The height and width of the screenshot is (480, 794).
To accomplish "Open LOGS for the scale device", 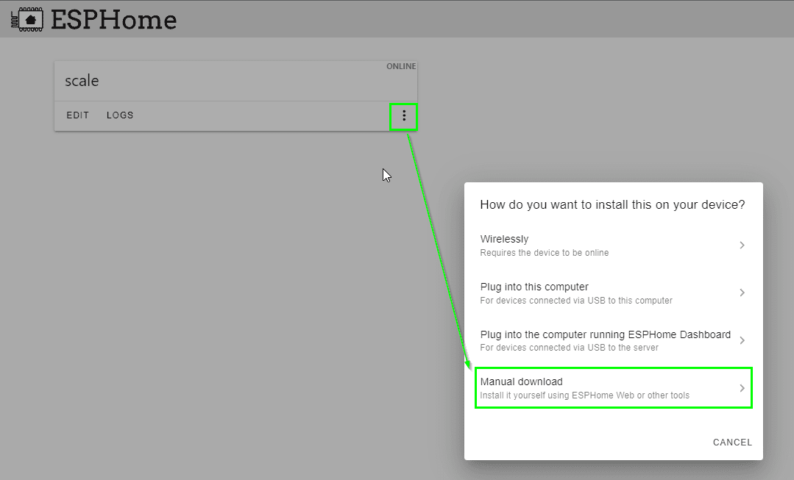I will pos(120,115).
